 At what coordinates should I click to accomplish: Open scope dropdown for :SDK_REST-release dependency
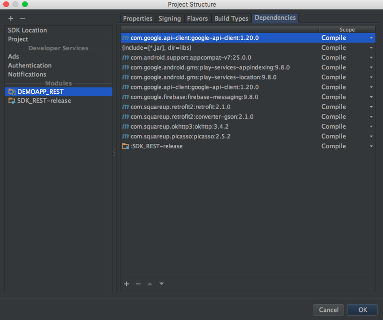pyautogui.click(x=372, y=146)
